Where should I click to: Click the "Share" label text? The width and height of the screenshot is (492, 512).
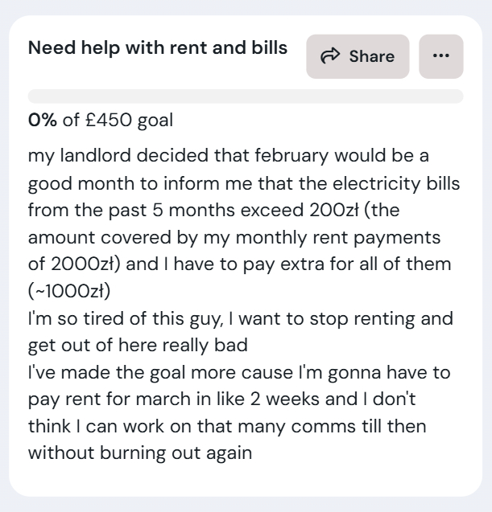[371, 56]
